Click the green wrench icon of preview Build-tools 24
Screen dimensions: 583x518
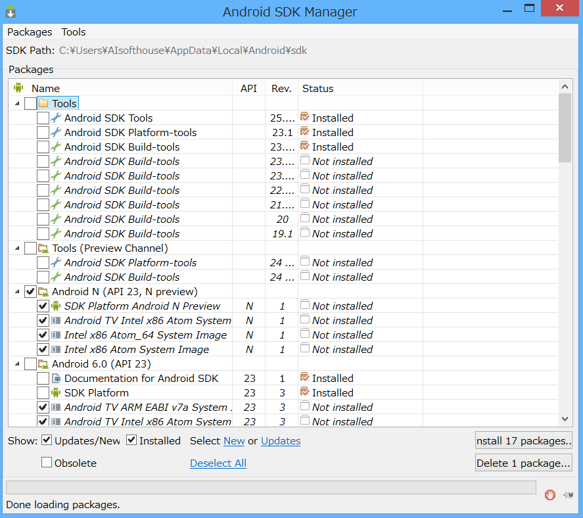56,277
